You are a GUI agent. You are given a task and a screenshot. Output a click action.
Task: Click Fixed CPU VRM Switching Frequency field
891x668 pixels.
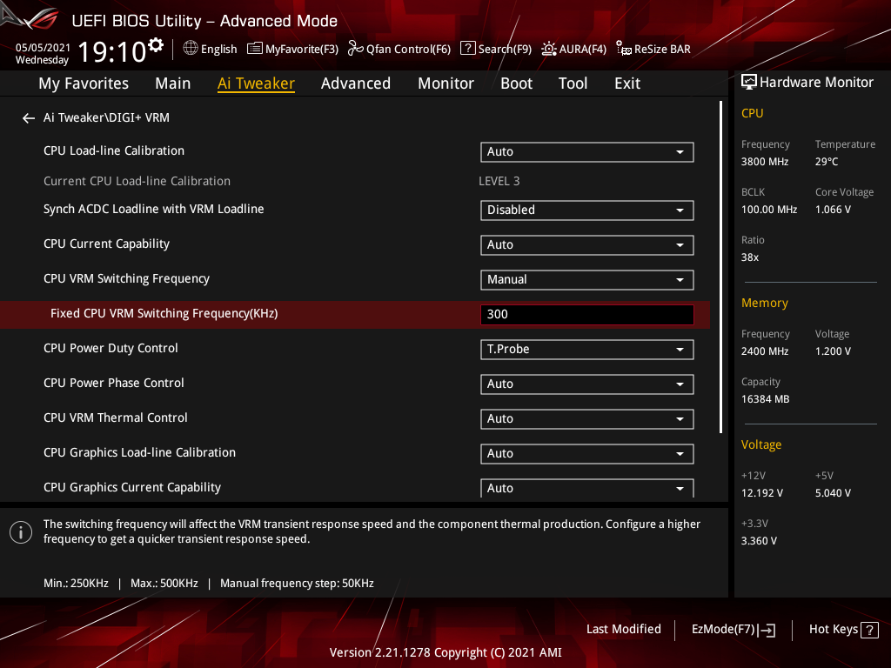587,315
